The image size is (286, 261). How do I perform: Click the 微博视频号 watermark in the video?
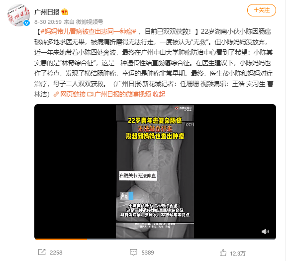[184, 108]
